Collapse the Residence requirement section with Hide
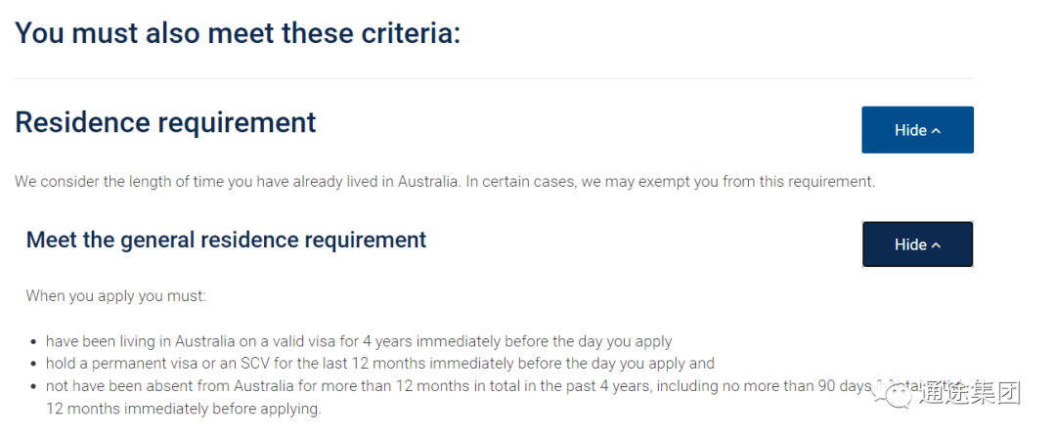The height and width of the screenshot is (439, 1056). click(x=917, y=130)
